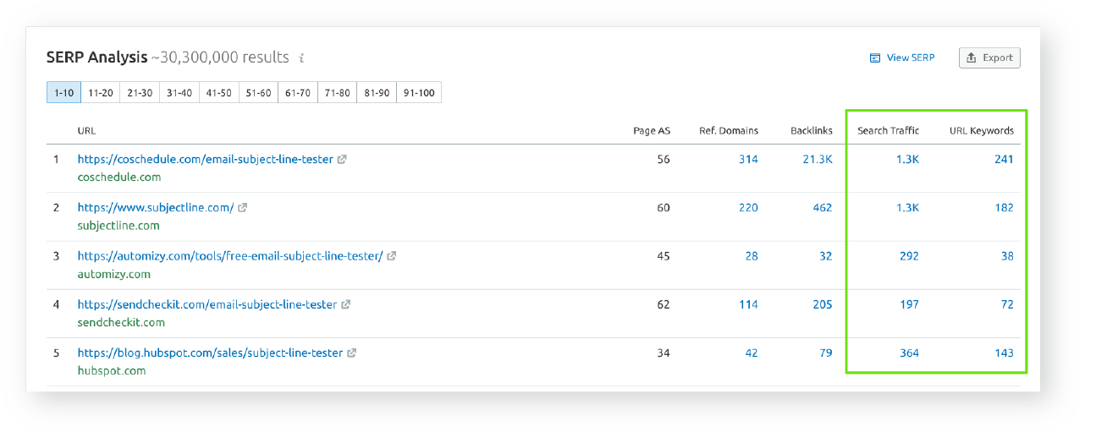Click the 21.3K backlinks value for coschedule

click(x=817, y=159)
